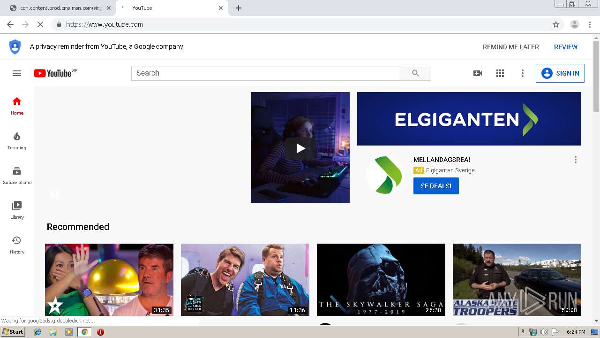600x338 pixels.
Task: Click the REVIEW link
Action: 566,47
